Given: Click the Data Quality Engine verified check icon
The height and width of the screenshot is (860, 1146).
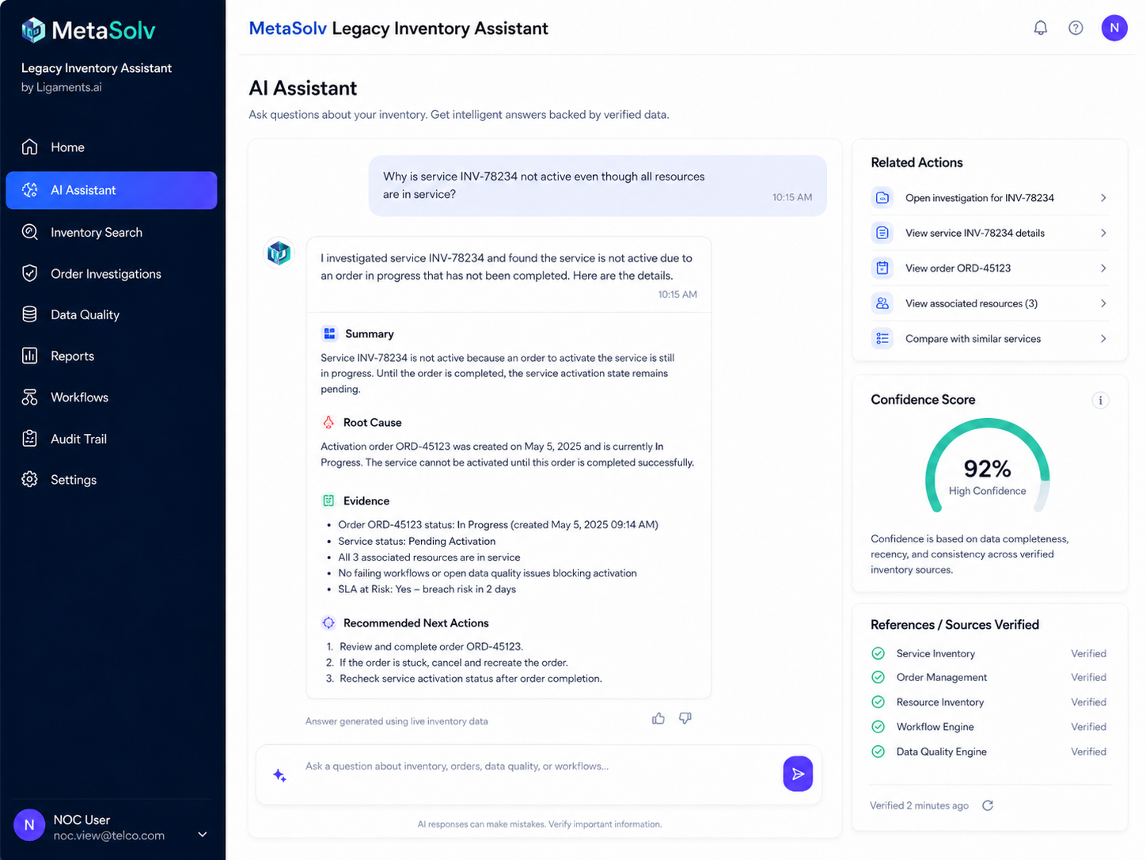Looking at the screenshot, I should coord(878,752).
